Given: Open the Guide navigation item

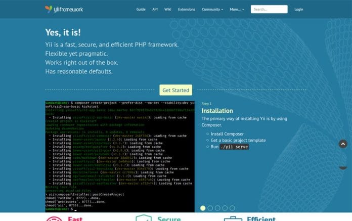Looking at the screenshot, I should pyautogui.click(x=141, y=9).
